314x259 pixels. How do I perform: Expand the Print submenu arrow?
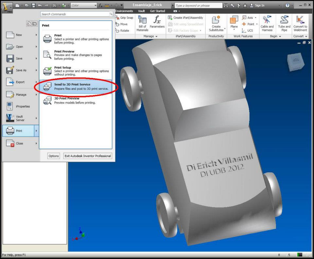[36, 131]
